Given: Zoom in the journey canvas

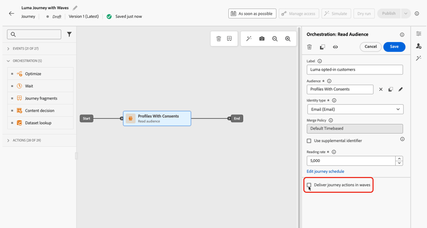Looking at the screenshot, I should tap(288, 39).
